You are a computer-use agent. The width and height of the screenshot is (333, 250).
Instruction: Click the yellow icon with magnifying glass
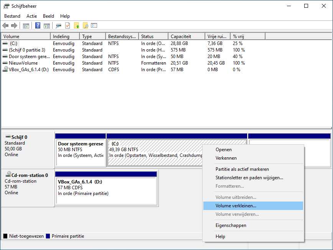pyautogui.click(x=85, y=26)
